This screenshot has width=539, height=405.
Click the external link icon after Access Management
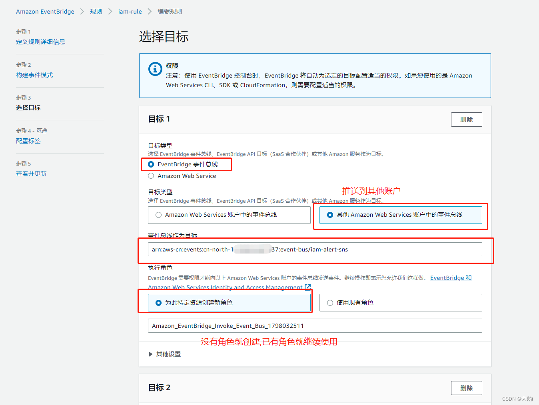point(307,287)
